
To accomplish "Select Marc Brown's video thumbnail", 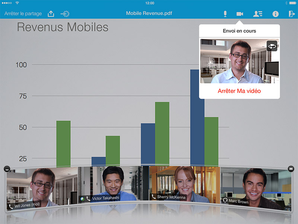I will tap(256, 187).
